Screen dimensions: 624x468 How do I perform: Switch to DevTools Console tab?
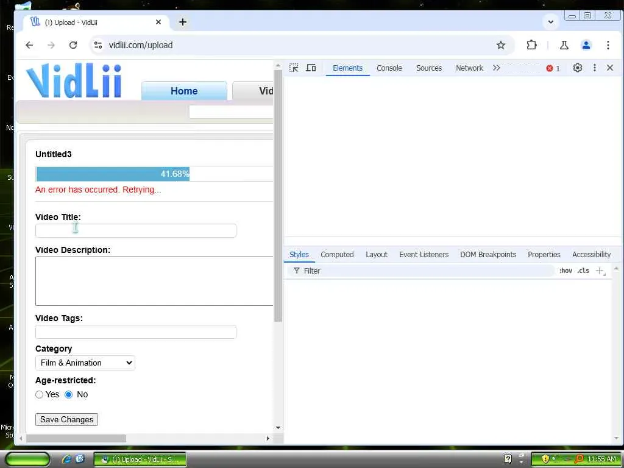(389, 68)
